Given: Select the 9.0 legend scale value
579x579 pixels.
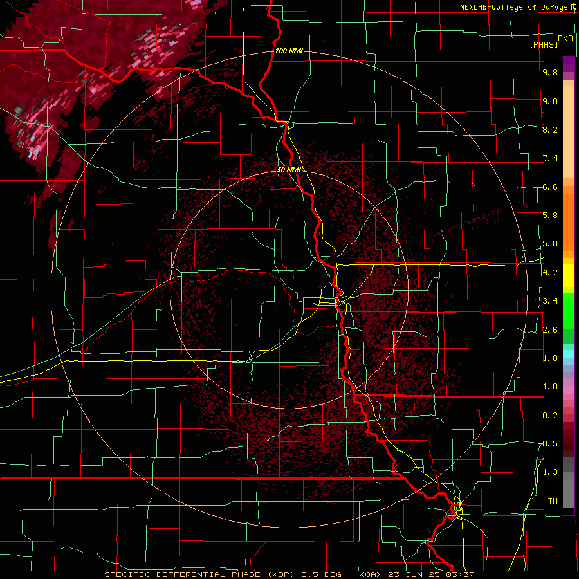Looking at the screenshot, I should click(x=550, y=101).
